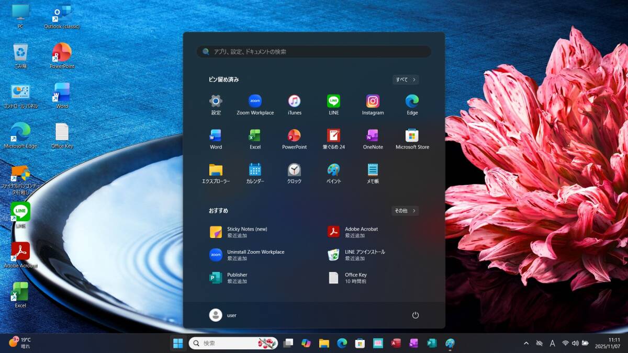Open Microsoft Store from the taskbar
This screenshot has height=353, width=628.
(x=360, y=343)
